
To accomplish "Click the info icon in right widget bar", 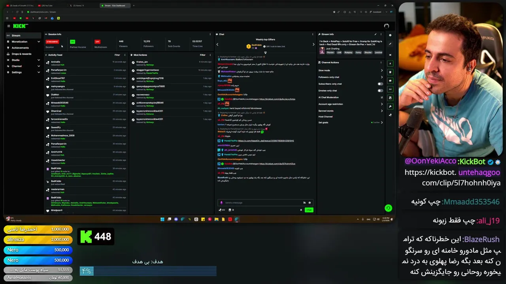I will point(390,35).
